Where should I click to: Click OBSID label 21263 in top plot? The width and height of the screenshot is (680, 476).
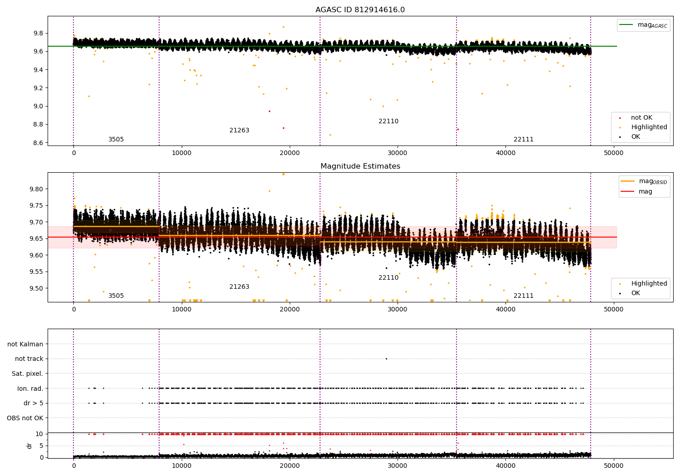239,131
